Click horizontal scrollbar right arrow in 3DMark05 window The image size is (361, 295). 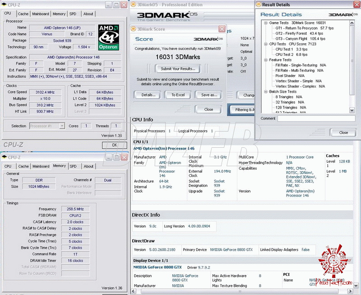coord(351,291)
